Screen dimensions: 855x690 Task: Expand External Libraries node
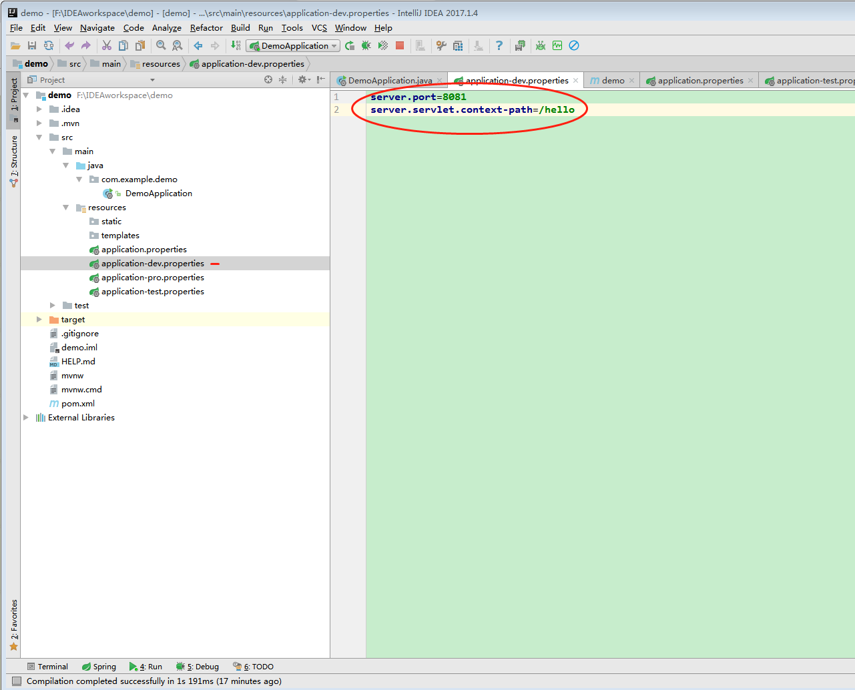[x=26, y=418]
